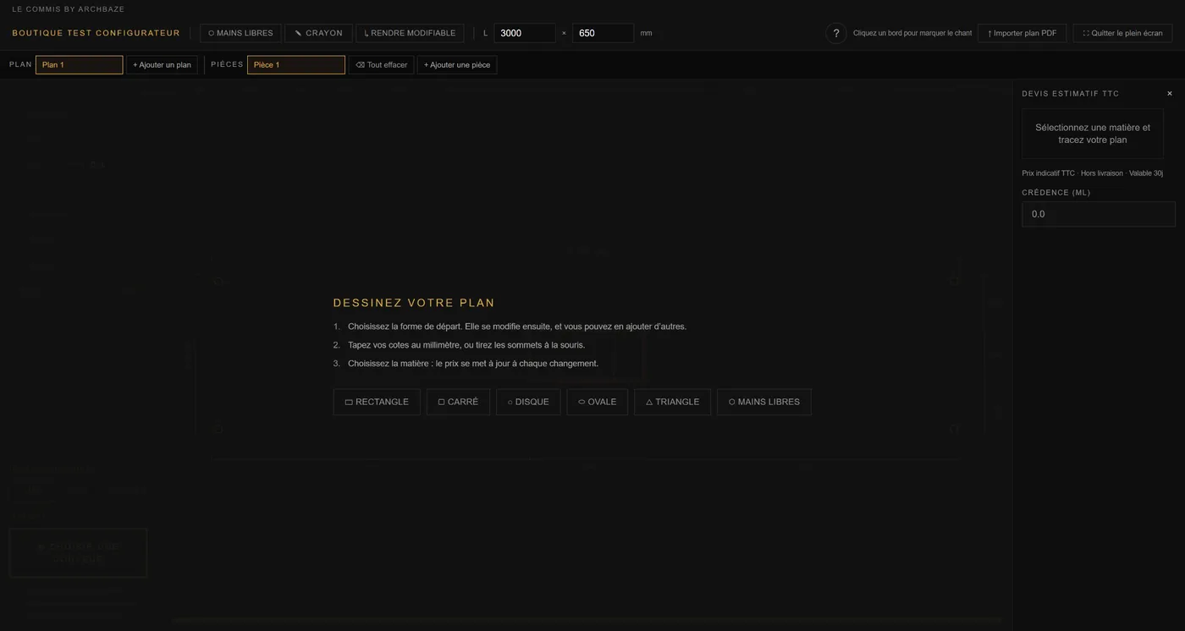Add a piece via Ajouter une pièce
This screenshot has width=1185, height=631.
[457, 64]
